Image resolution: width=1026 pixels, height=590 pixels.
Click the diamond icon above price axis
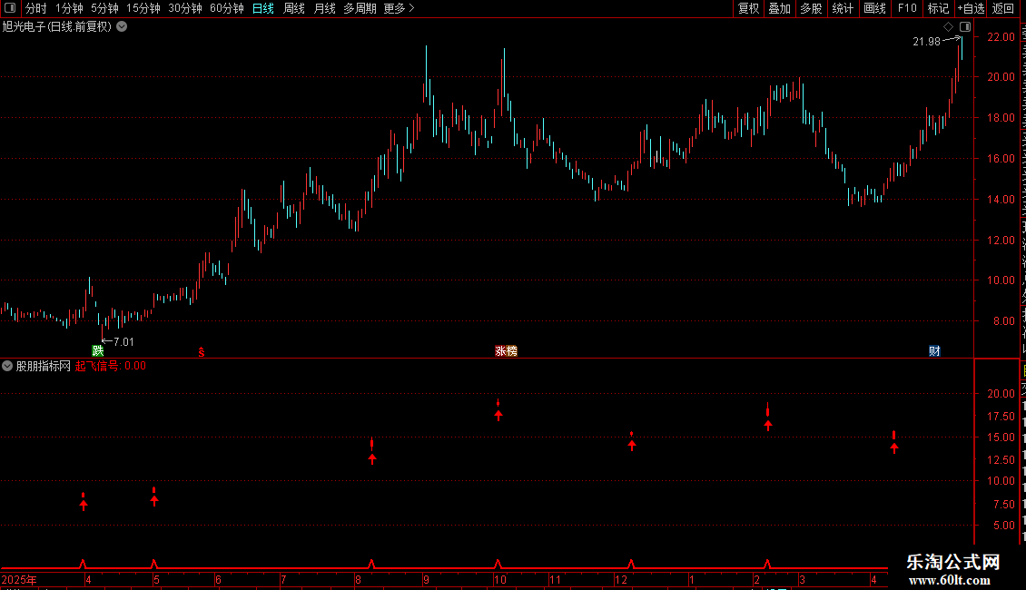[x=948, y=27]
